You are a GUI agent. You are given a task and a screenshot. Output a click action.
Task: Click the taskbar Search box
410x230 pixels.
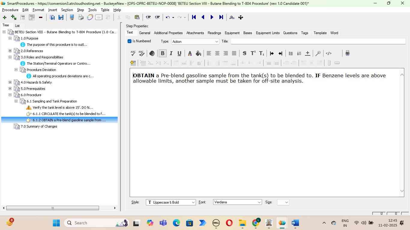(97, 223)
